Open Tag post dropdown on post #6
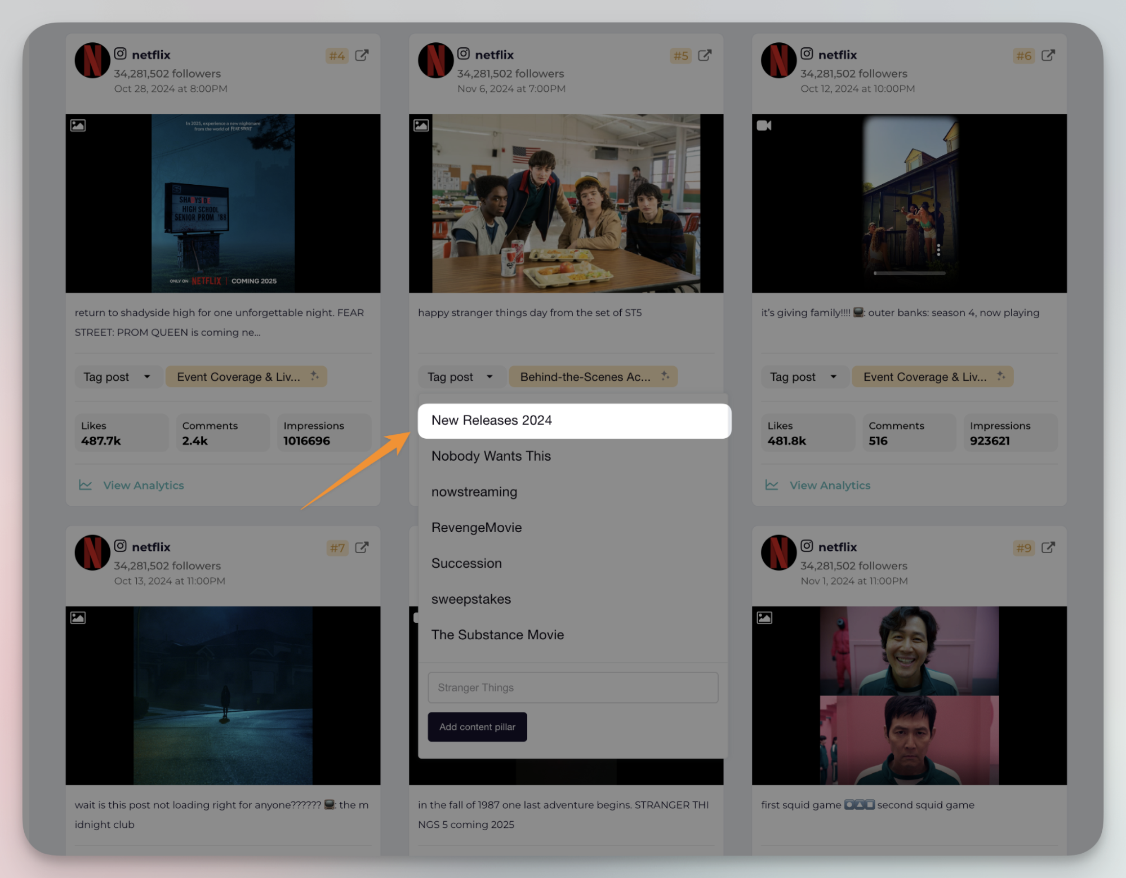Image resolution: width=1126 pixels, height=878 pixels. click(x=804, y=377)
